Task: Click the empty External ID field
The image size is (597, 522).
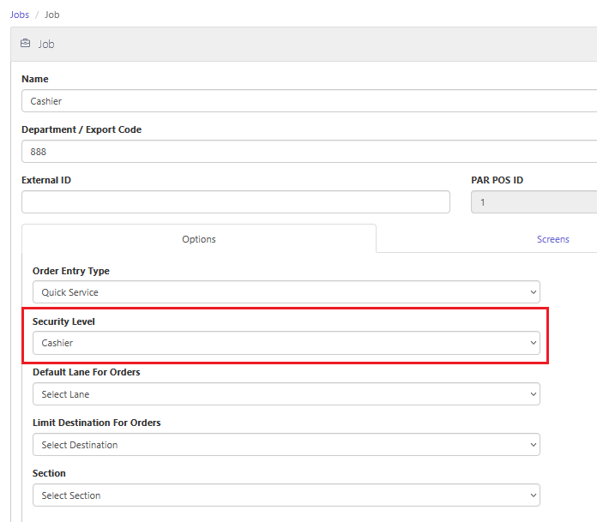Action: point(236,202)
